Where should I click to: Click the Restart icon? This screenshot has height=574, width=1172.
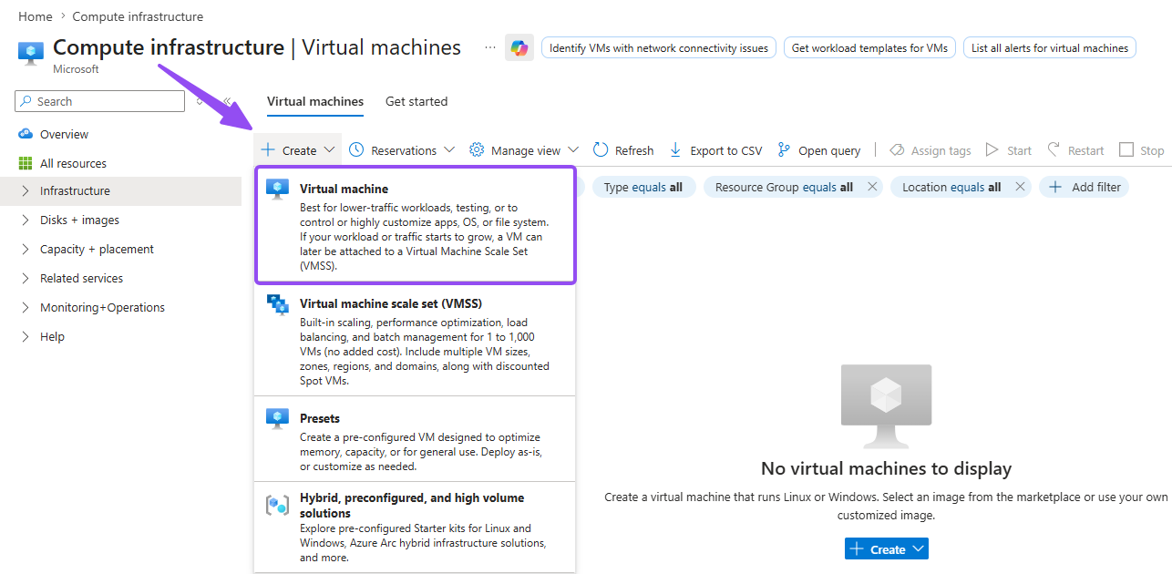pos(1054,149)
